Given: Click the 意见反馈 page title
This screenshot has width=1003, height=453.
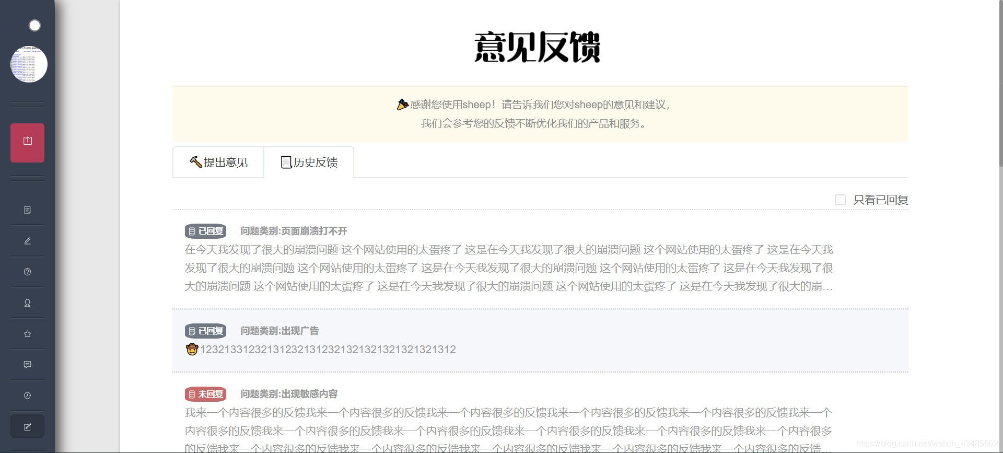Looking at the screenshot, I should (x=538, y=47).
